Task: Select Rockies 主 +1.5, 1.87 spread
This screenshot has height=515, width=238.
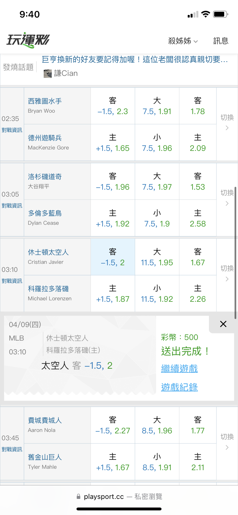Action: pos(113,294)
